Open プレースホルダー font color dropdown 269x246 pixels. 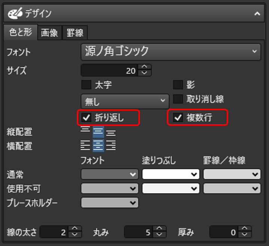[x=110, y=202]
